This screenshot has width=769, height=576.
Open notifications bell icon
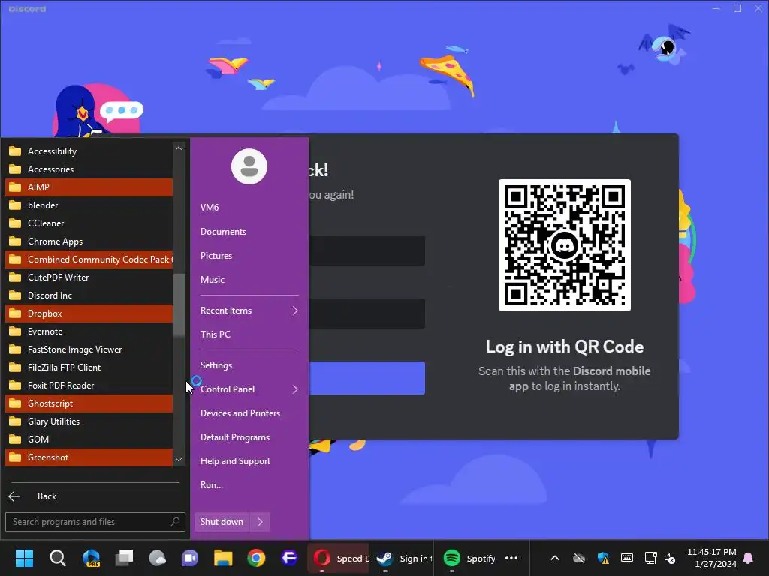pos(749,558)
